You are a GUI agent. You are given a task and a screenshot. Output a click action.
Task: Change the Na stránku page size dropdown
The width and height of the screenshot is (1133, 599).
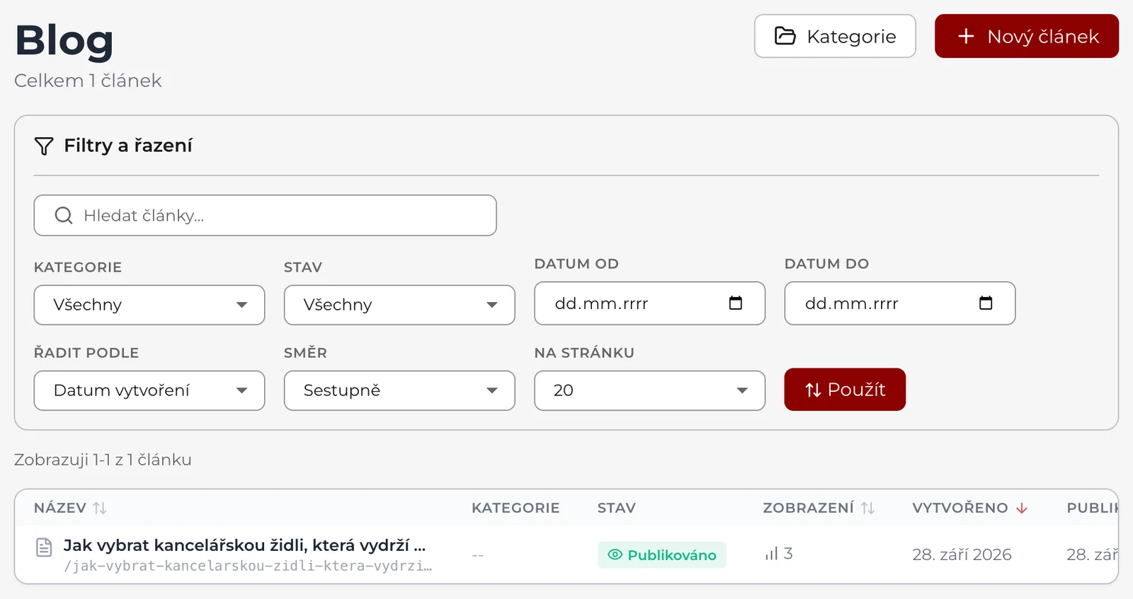(x=650, y=390)
